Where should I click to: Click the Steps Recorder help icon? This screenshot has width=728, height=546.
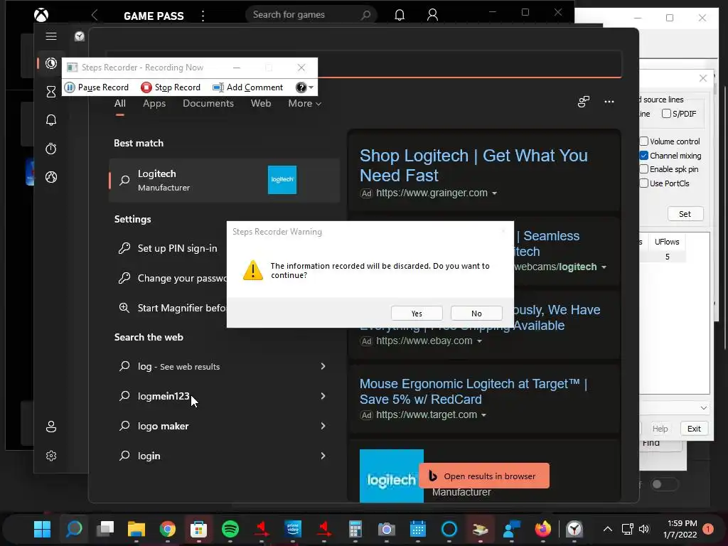(301, 87)
